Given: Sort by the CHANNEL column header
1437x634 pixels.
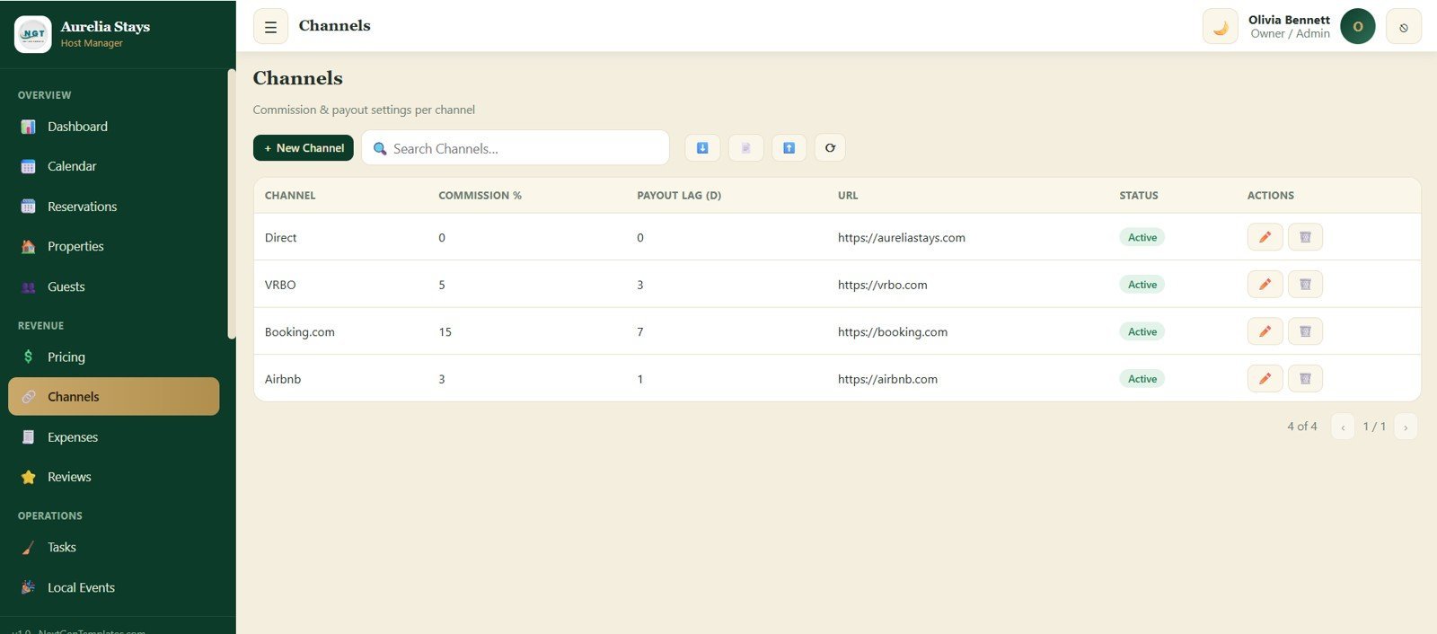Looking at the screenshot, I should point(290,195).
